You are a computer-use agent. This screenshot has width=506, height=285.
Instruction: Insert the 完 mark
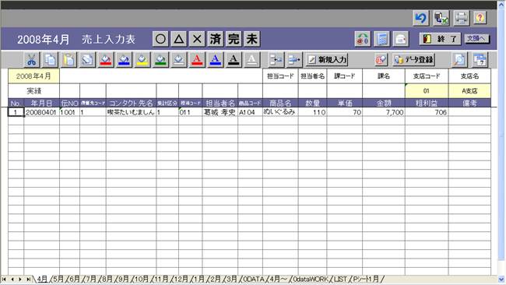tap(234, 39)
